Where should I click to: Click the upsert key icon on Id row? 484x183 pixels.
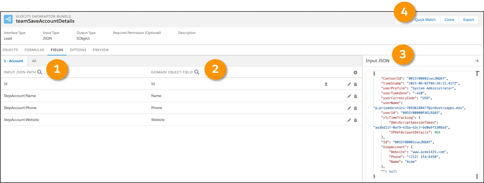326,84
